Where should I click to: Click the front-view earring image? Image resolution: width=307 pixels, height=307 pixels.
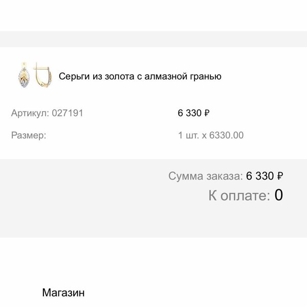(24, 75)
